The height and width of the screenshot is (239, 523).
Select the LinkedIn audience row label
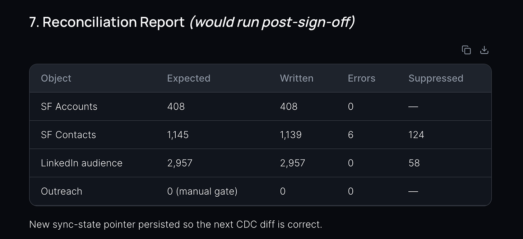[x=82, y=163]
